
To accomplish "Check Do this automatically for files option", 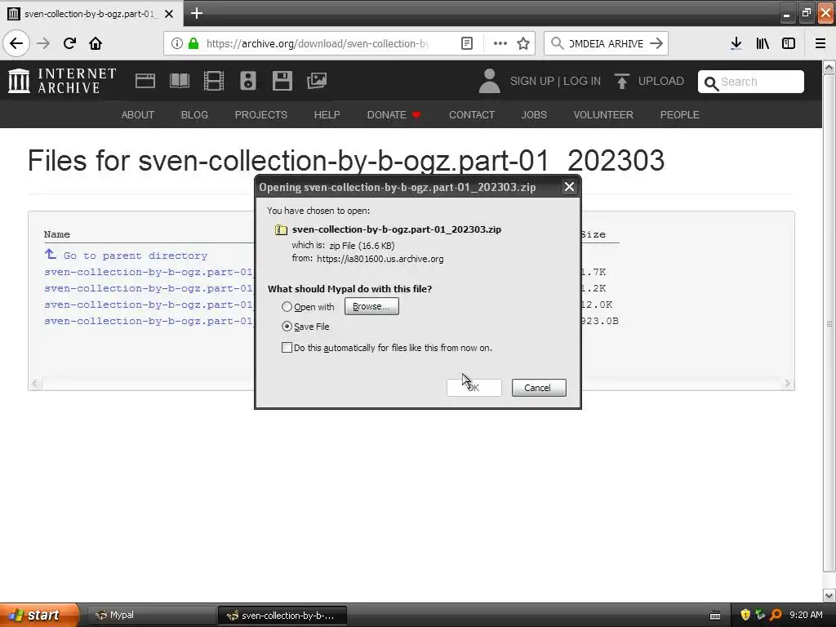I will [x=287, y=348].
